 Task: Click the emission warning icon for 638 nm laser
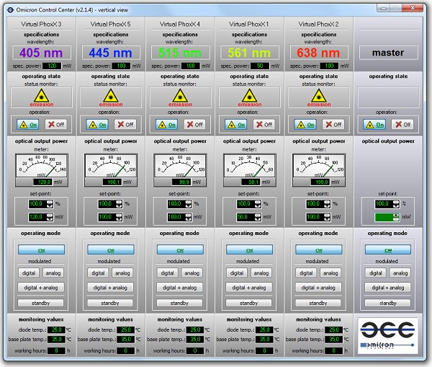[x=318, y=95]
